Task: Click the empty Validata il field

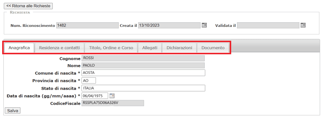Action: click(x=268, y=25)
